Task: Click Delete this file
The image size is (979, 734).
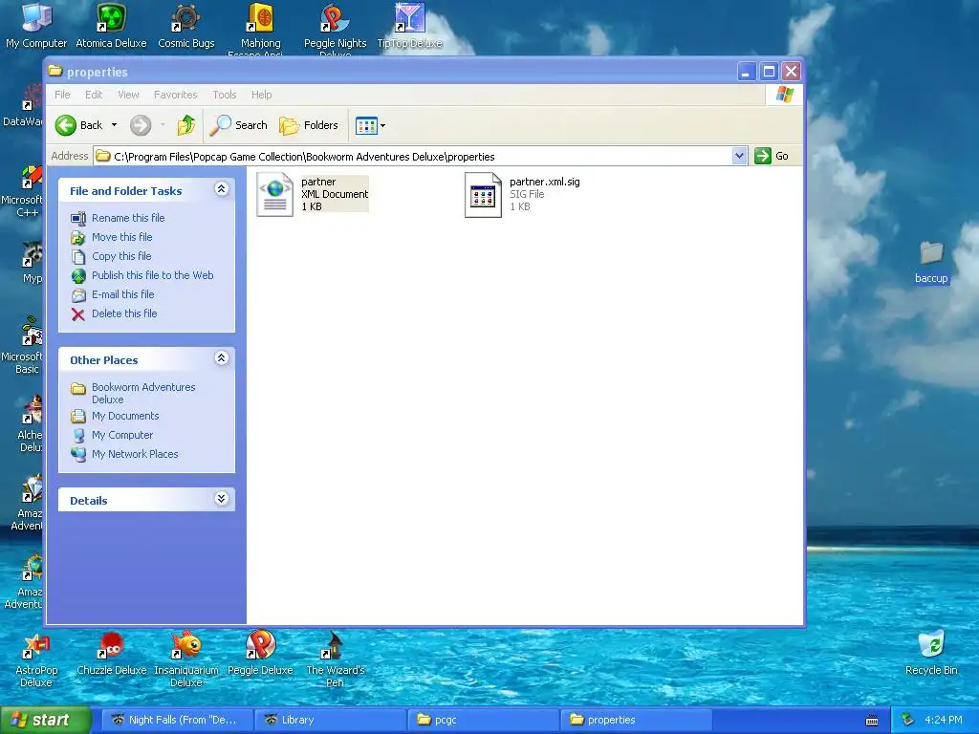Action: [124, 313]
